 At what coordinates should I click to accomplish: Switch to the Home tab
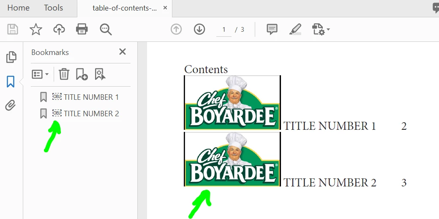tap(18, 8)
